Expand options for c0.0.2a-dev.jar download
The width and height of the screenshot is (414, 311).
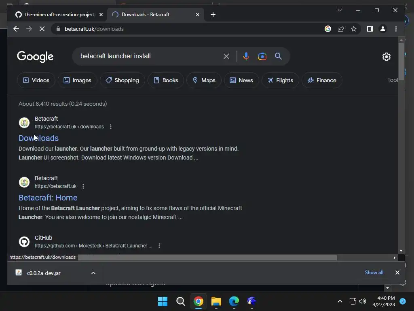point(93,273)
